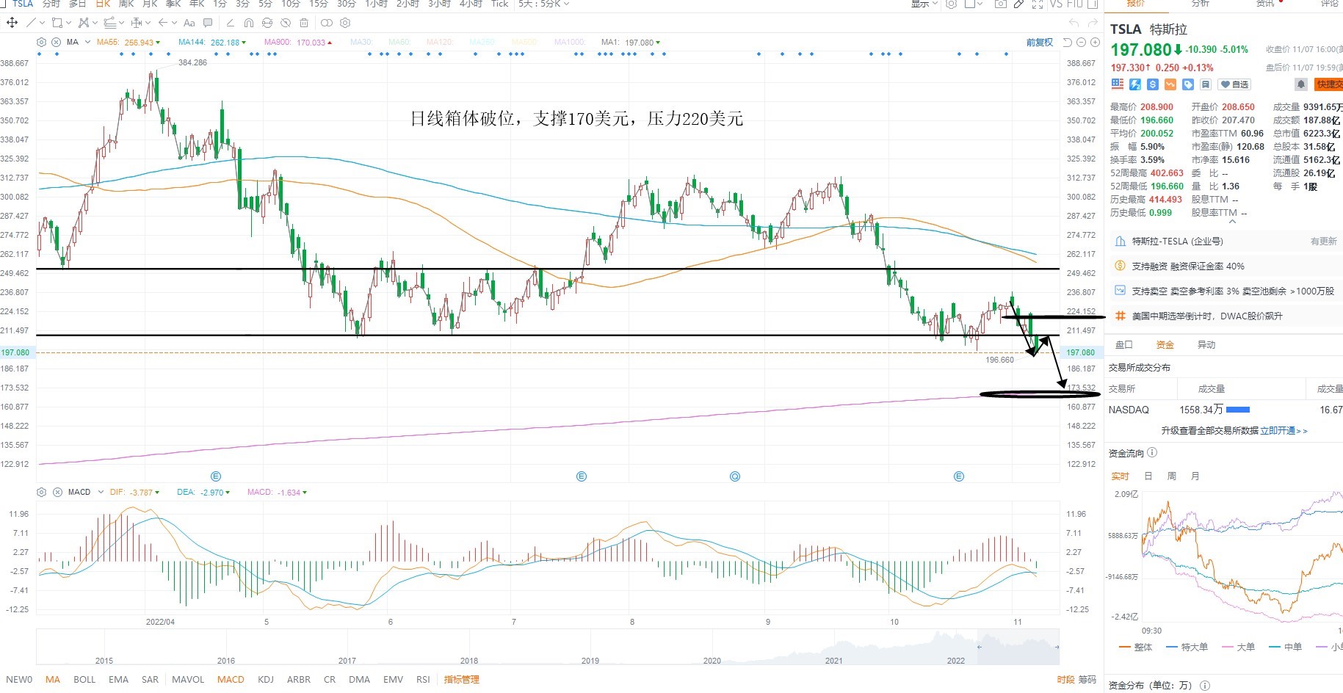This screenshot has height=693, width=1343.
Task: Collapse the quote details chevron
Action: tap(1232, 221)
